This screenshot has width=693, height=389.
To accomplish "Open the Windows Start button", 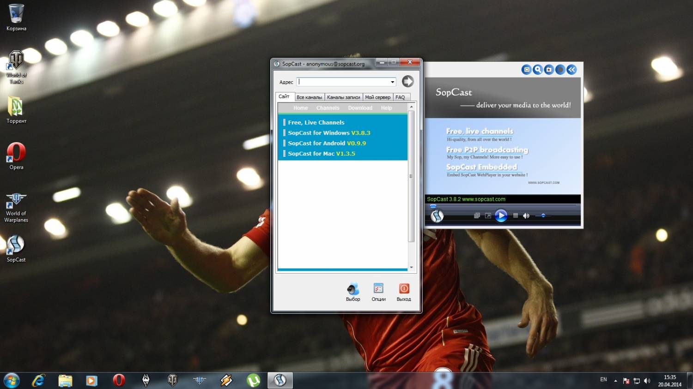I will pos(12,380).
